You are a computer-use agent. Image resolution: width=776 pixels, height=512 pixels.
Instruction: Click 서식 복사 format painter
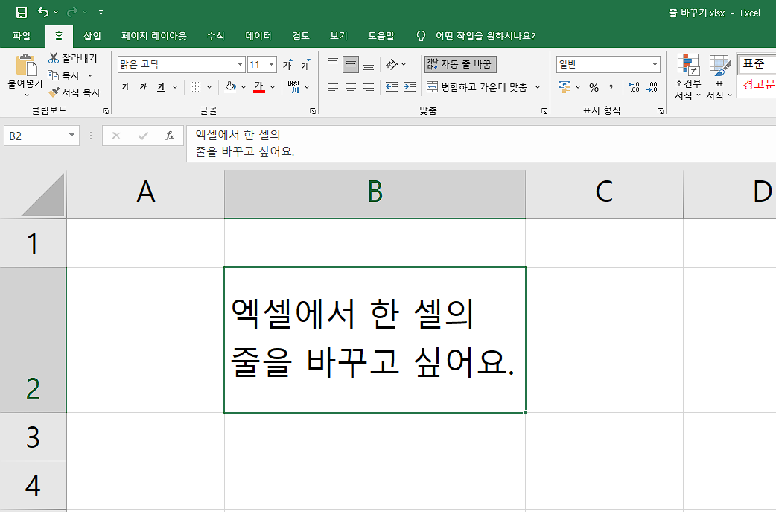coord(74,92)
